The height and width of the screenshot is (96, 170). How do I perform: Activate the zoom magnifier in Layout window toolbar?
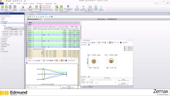pos(57,61)
